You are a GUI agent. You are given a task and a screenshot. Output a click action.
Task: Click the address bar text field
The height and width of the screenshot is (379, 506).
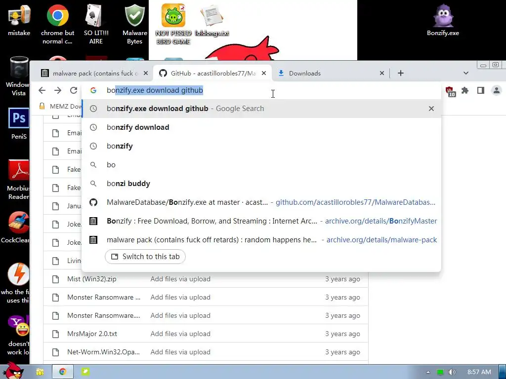tap(261, 90)
